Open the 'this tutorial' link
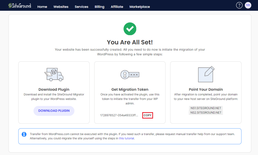This screenshot has height=155, width=258. (x=126, y=138)
